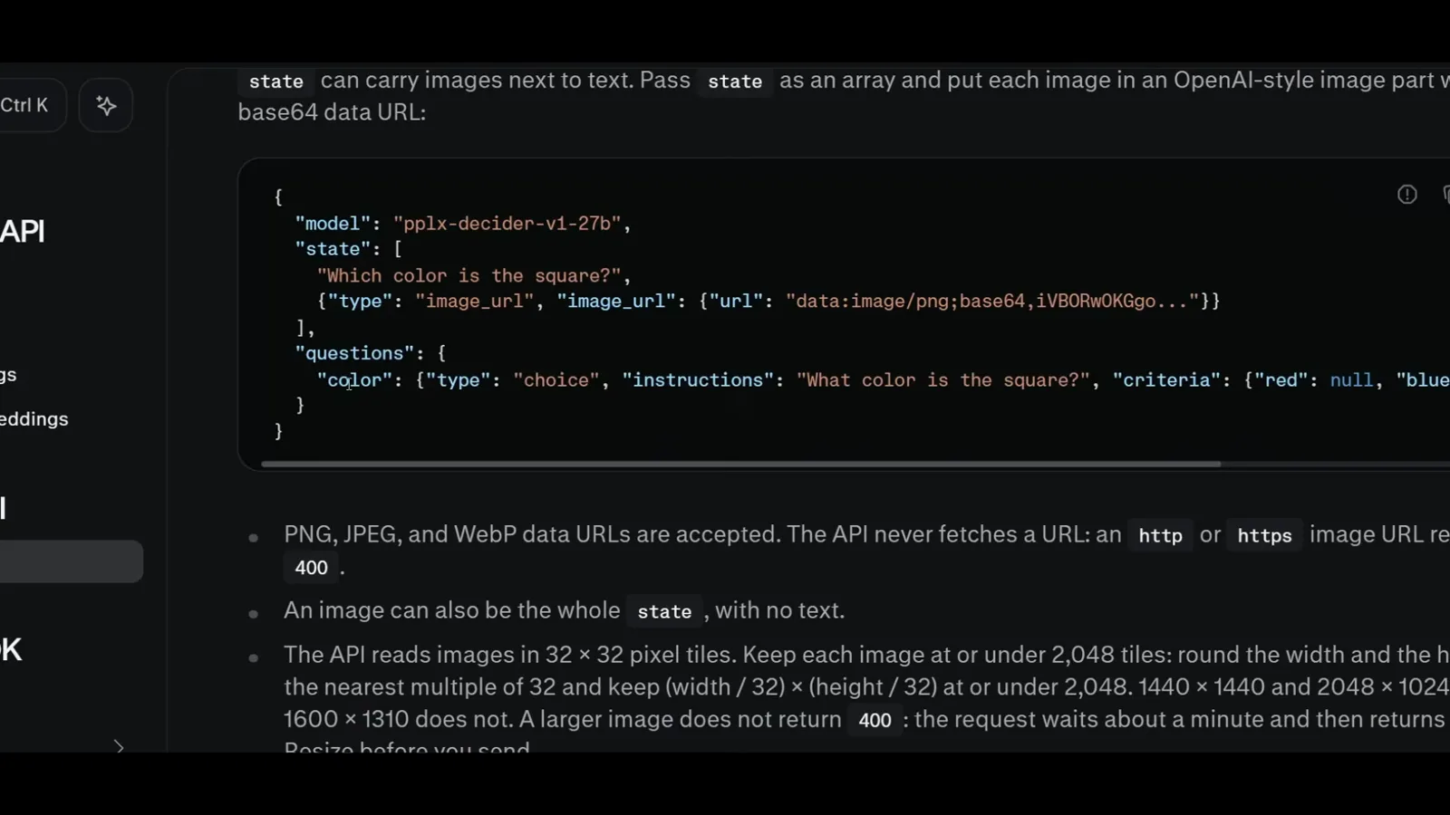
Task: Click the "color" key in the code
Action: [354, 380]
